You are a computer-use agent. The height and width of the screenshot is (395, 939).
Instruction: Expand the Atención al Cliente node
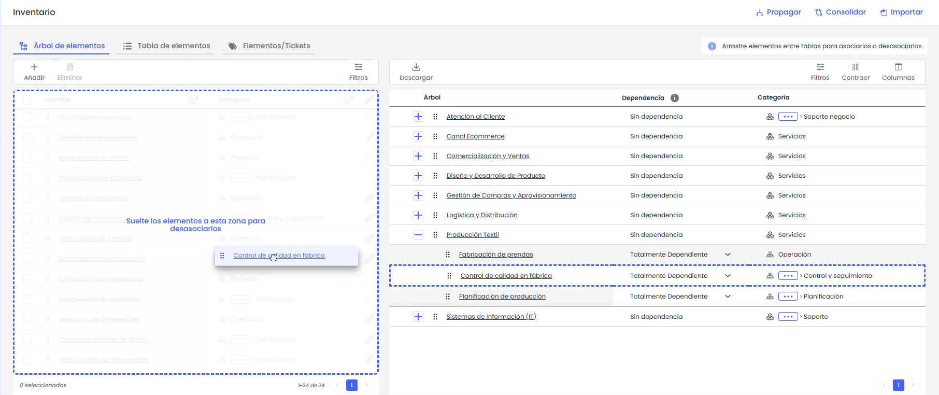[418, 117]
